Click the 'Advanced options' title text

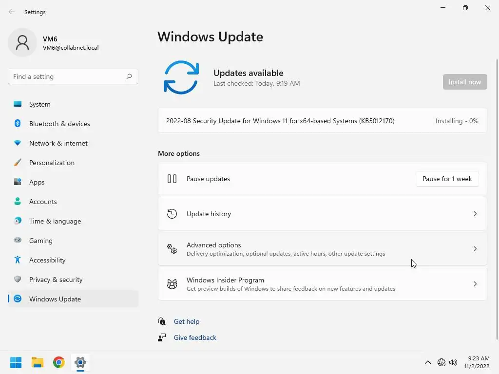pyautogui.click(x=213, y=245)
